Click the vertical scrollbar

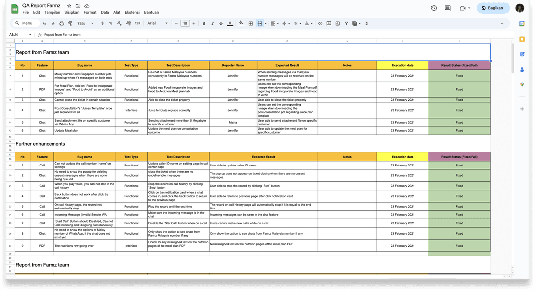pos(513,58)
